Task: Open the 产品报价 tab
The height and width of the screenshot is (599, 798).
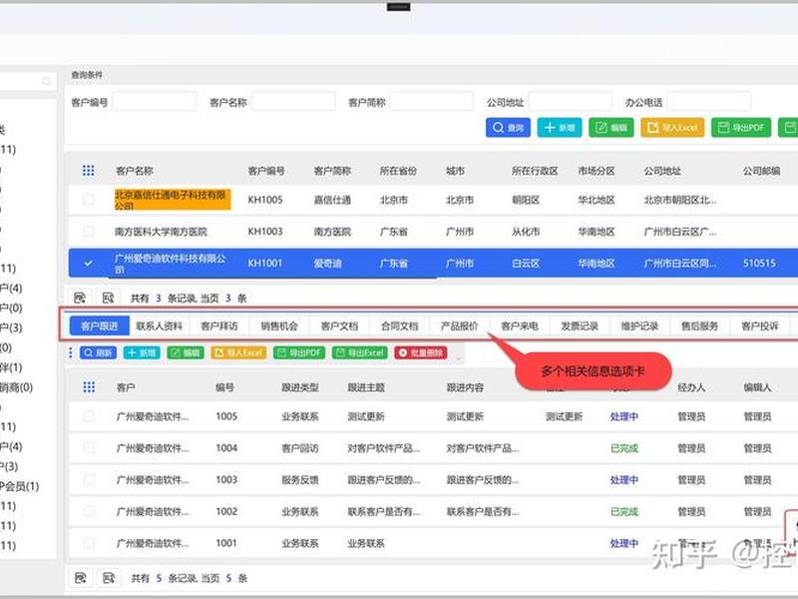Action: pyautogui.click(x=460, y=325)
